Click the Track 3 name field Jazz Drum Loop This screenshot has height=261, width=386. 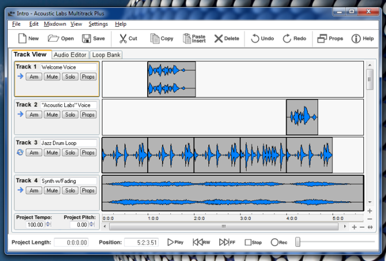click(68, 143)
